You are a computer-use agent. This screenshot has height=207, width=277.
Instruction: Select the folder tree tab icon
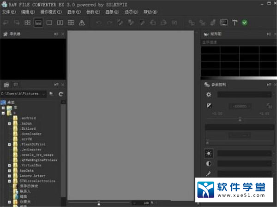click(x=6, y=85)
